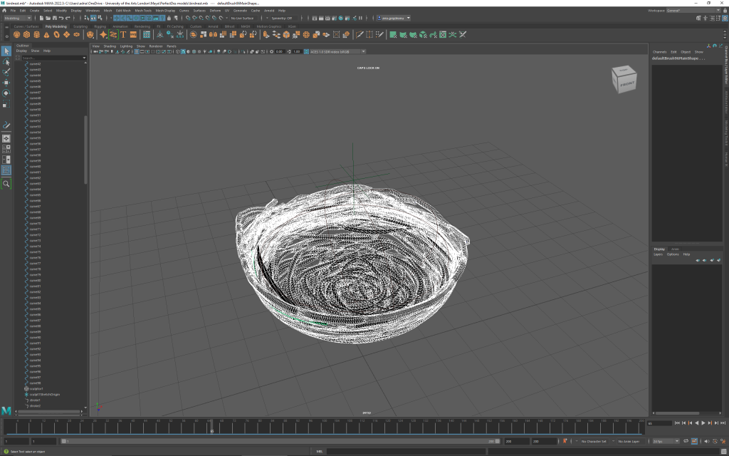
Task: Switch to the Rigging shelf tab
Action: (100, 26)
